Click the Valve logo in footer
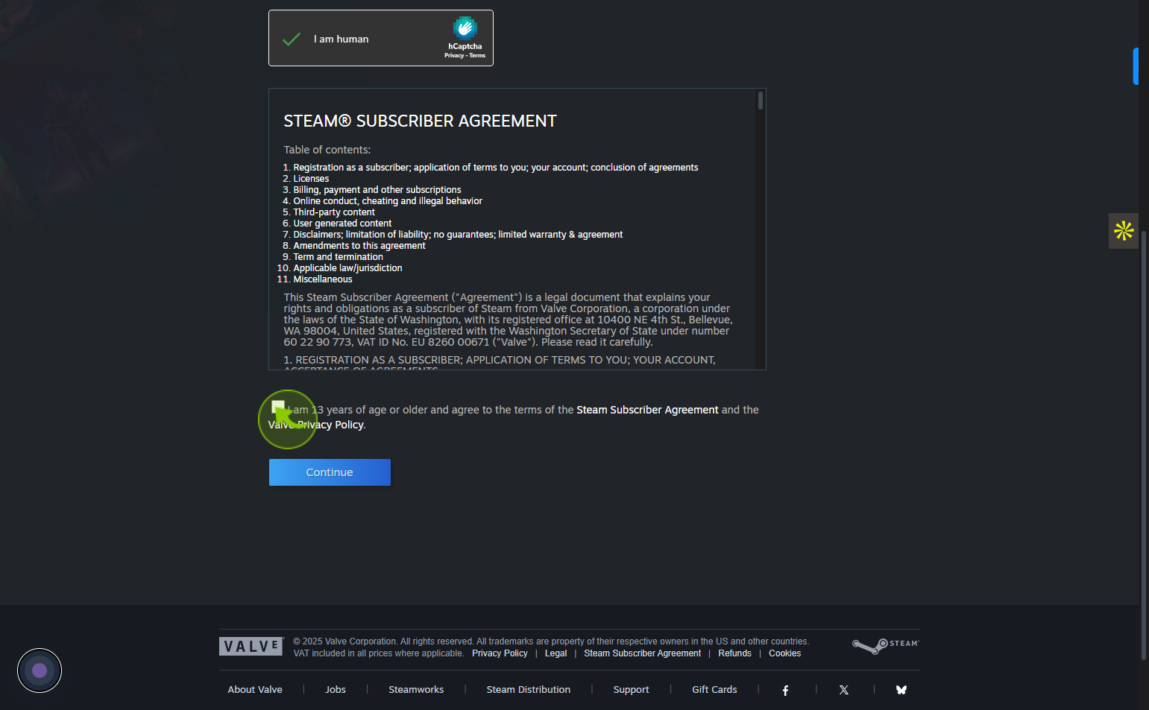Viewport: 1149px width, 710px height. point(251,647)
